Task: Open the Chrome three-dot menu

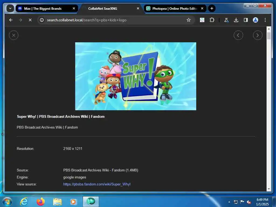Action: click(265, 20)
